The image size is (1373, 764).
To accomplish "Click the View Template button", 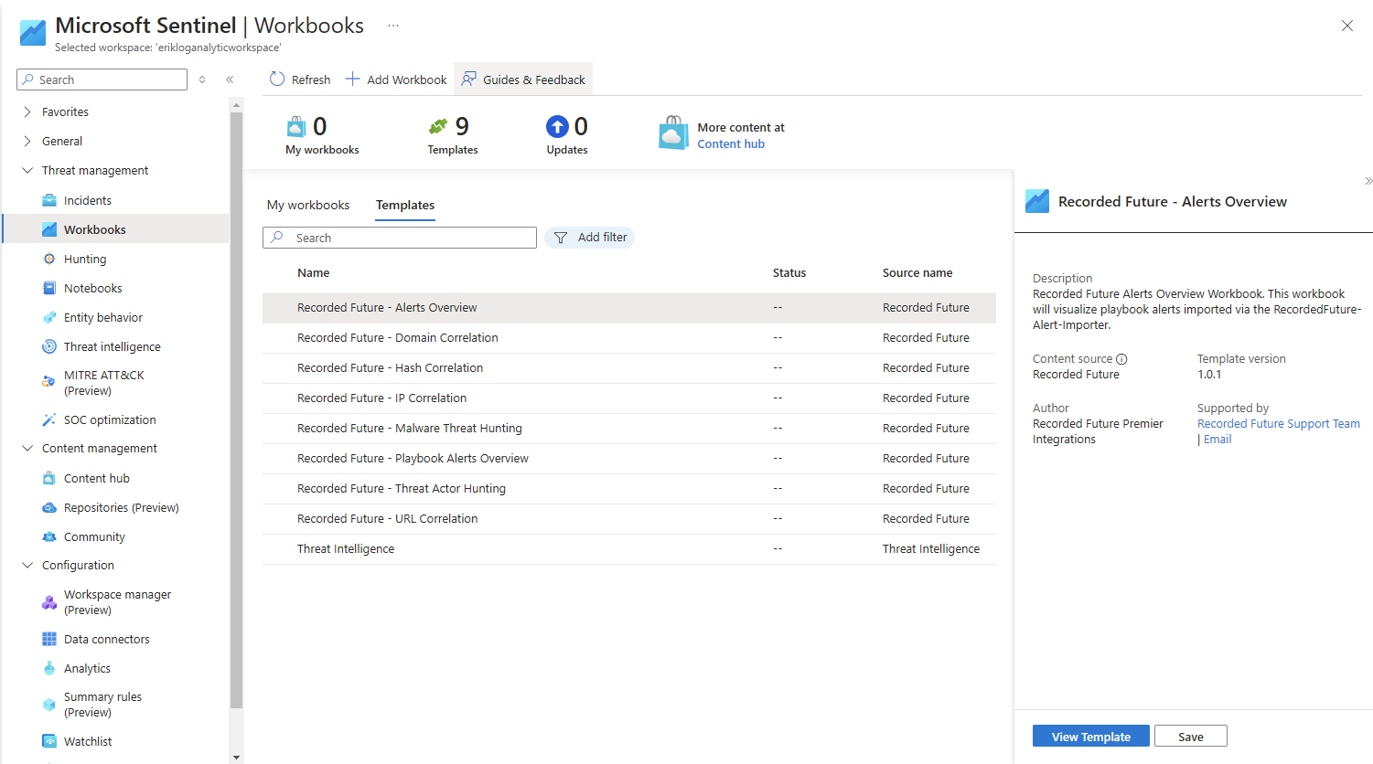I will pyautogui.click(x=1090, y=737).
